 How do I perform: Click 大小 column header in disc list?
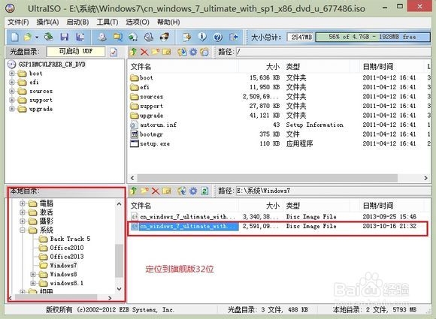pos(272,67)
